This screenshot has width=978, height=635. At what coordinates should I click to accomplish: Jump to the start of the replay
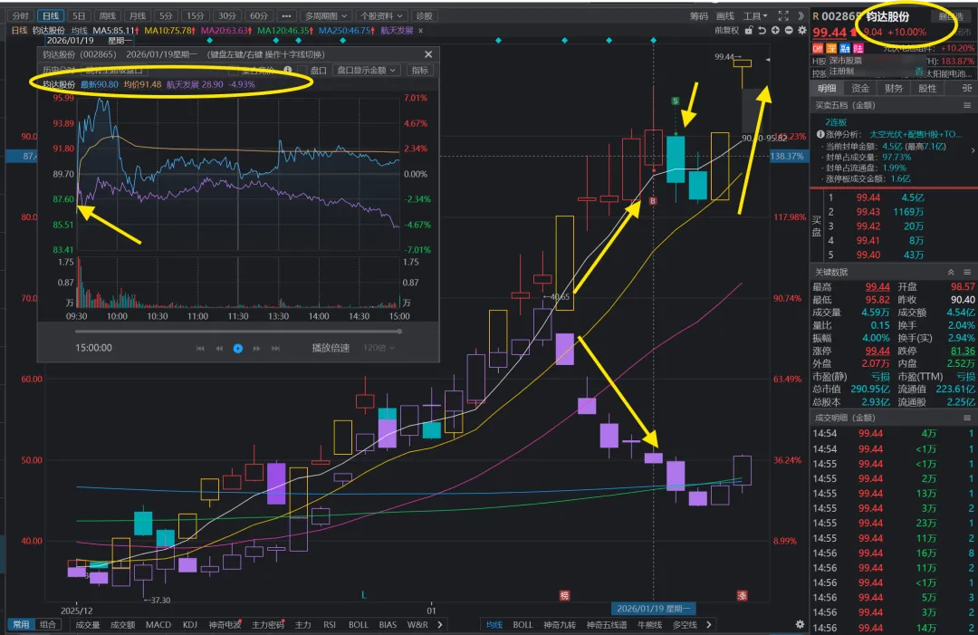click(200, 348)
